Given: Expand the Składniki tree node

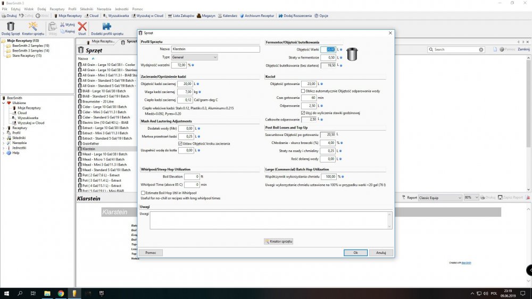Looking at the screenshot, I should (x=4, y=138).
